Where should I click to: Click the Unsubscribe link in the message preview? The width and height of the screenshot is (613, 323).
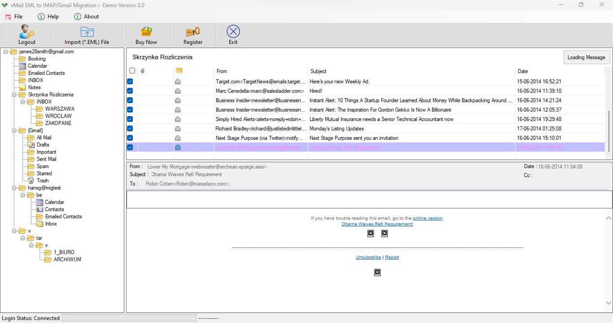(368, 257)
